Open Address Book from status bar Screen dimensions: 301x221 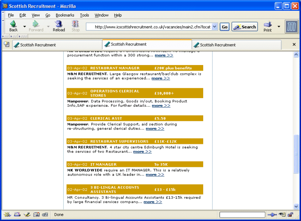pos(36,215)
